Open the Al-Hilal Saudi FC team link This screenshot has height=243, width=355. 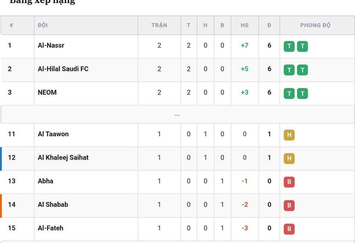point(63,69)
